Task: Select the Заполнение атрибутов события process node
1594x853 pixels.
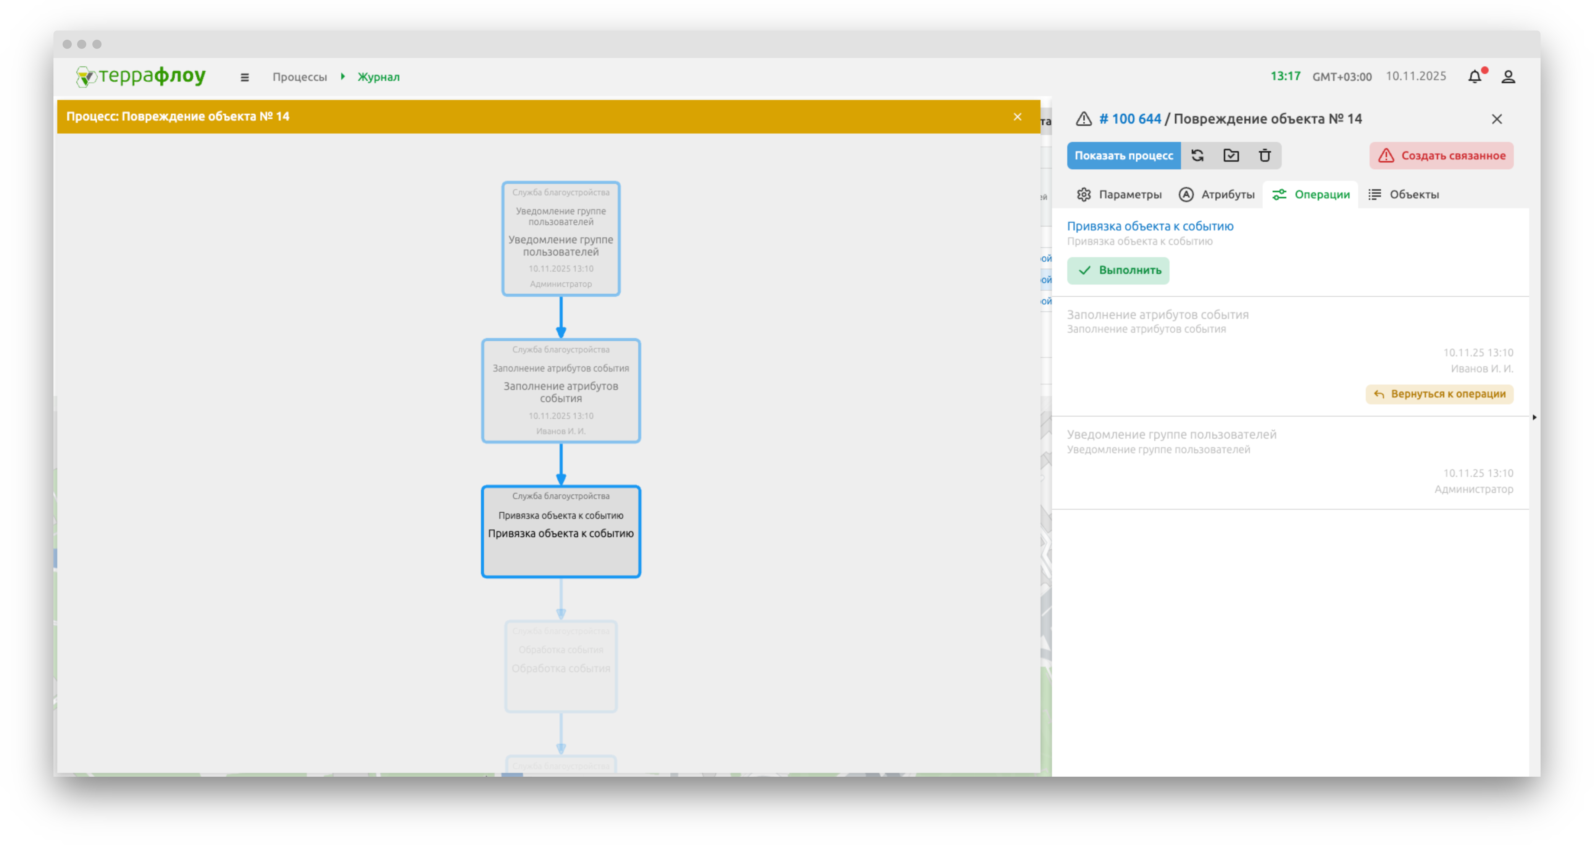Action: click(x=561, y=390)
